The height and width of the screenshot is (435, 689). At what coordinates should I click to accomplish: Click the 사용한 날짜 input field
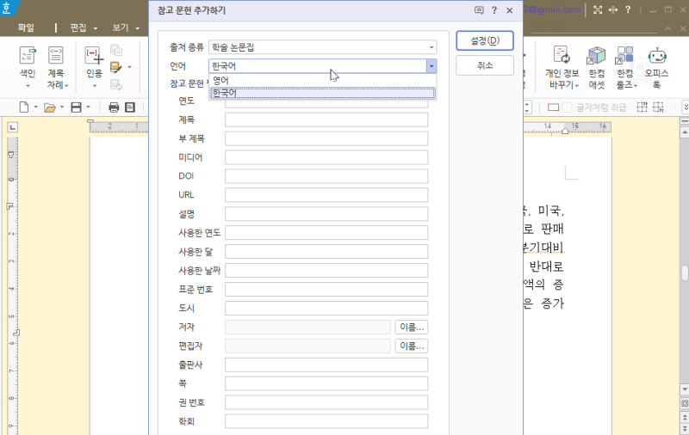(326, 271)
